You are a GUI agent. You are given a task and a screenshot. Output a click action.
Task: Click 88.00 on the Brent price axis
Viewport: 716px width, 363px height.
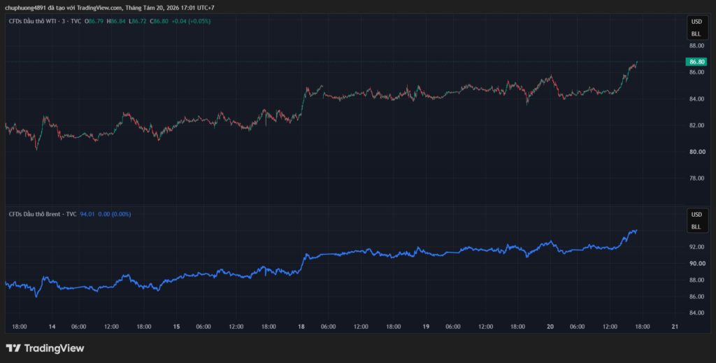pos(697,280)
